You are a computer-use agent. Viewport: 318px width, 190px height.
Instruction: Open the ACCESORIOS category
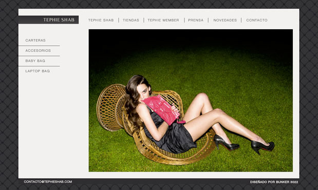38,50
